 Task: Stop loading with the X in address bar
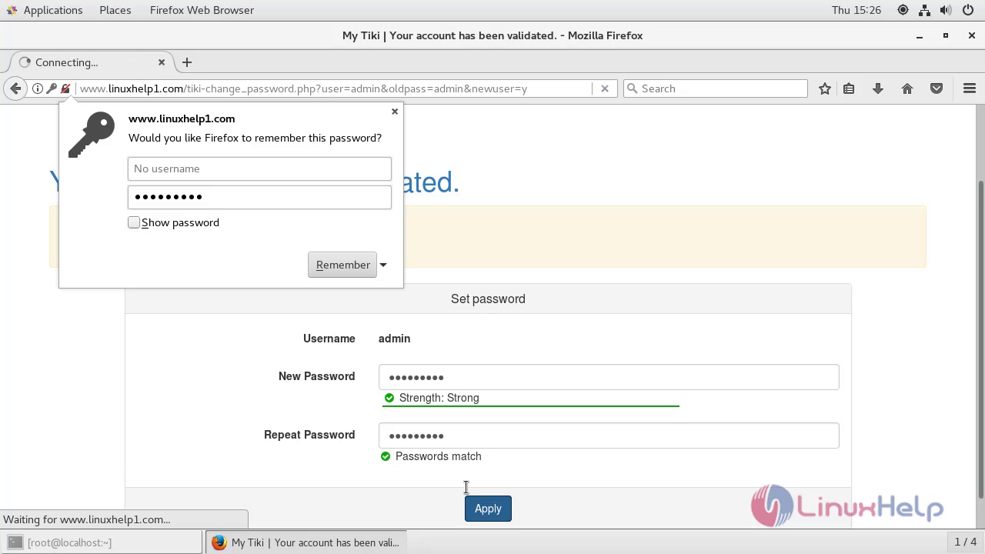(x=605, y=88)
